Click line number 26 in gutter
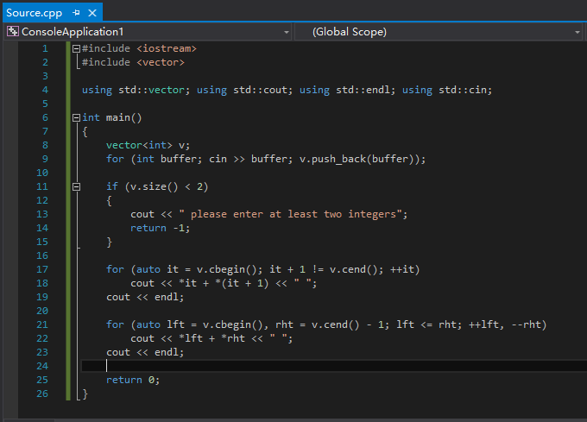587x422 pixels. (x=42, y=394)
